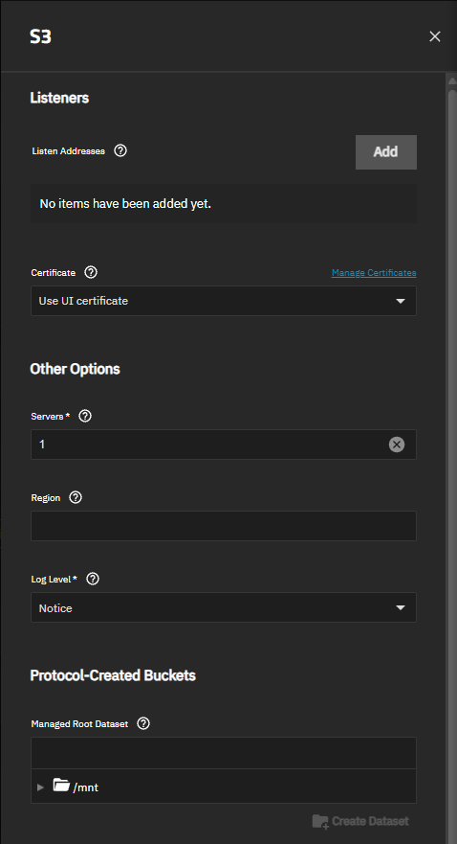Viewport: 457px width, 844px height.
Task: Expand the /mnt tree node arrow
Action: (41, 787)
